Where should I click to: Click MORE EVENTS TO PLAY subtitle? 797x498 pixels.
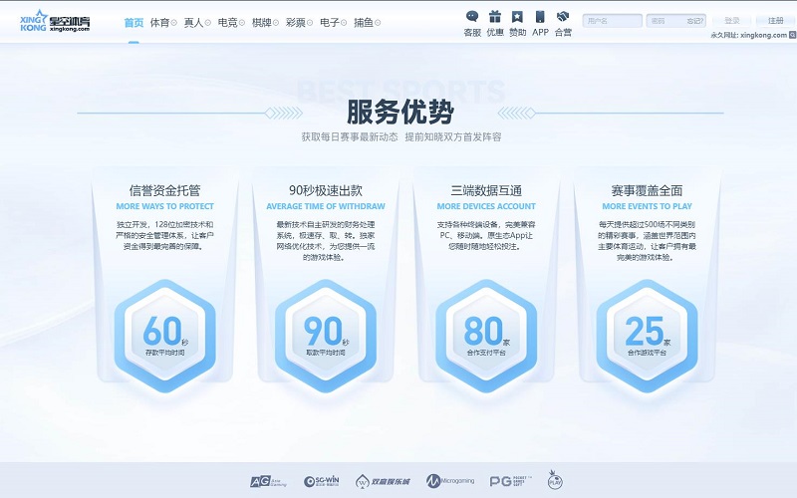coord(647,206)
